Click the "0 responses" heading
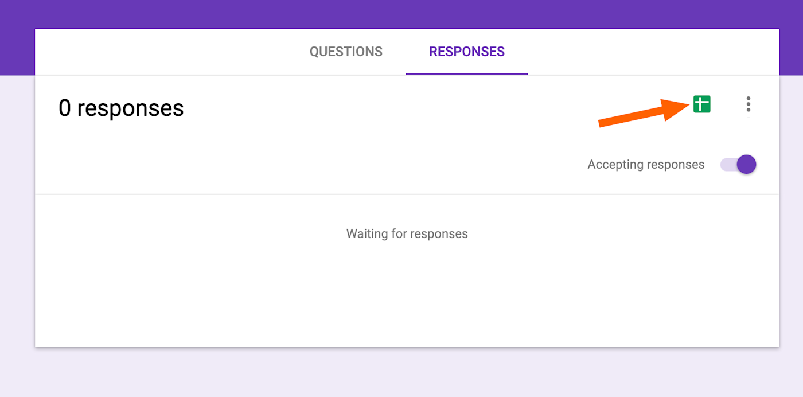 121,108
